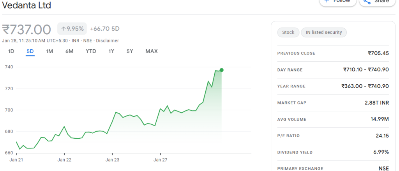
Task: Select the 5D time range tab
Action: pyautogui.click(x=30, y=52)
